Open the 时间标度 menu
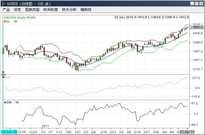The height and width of the screenshot is (135, 205). tap(51, 10)
